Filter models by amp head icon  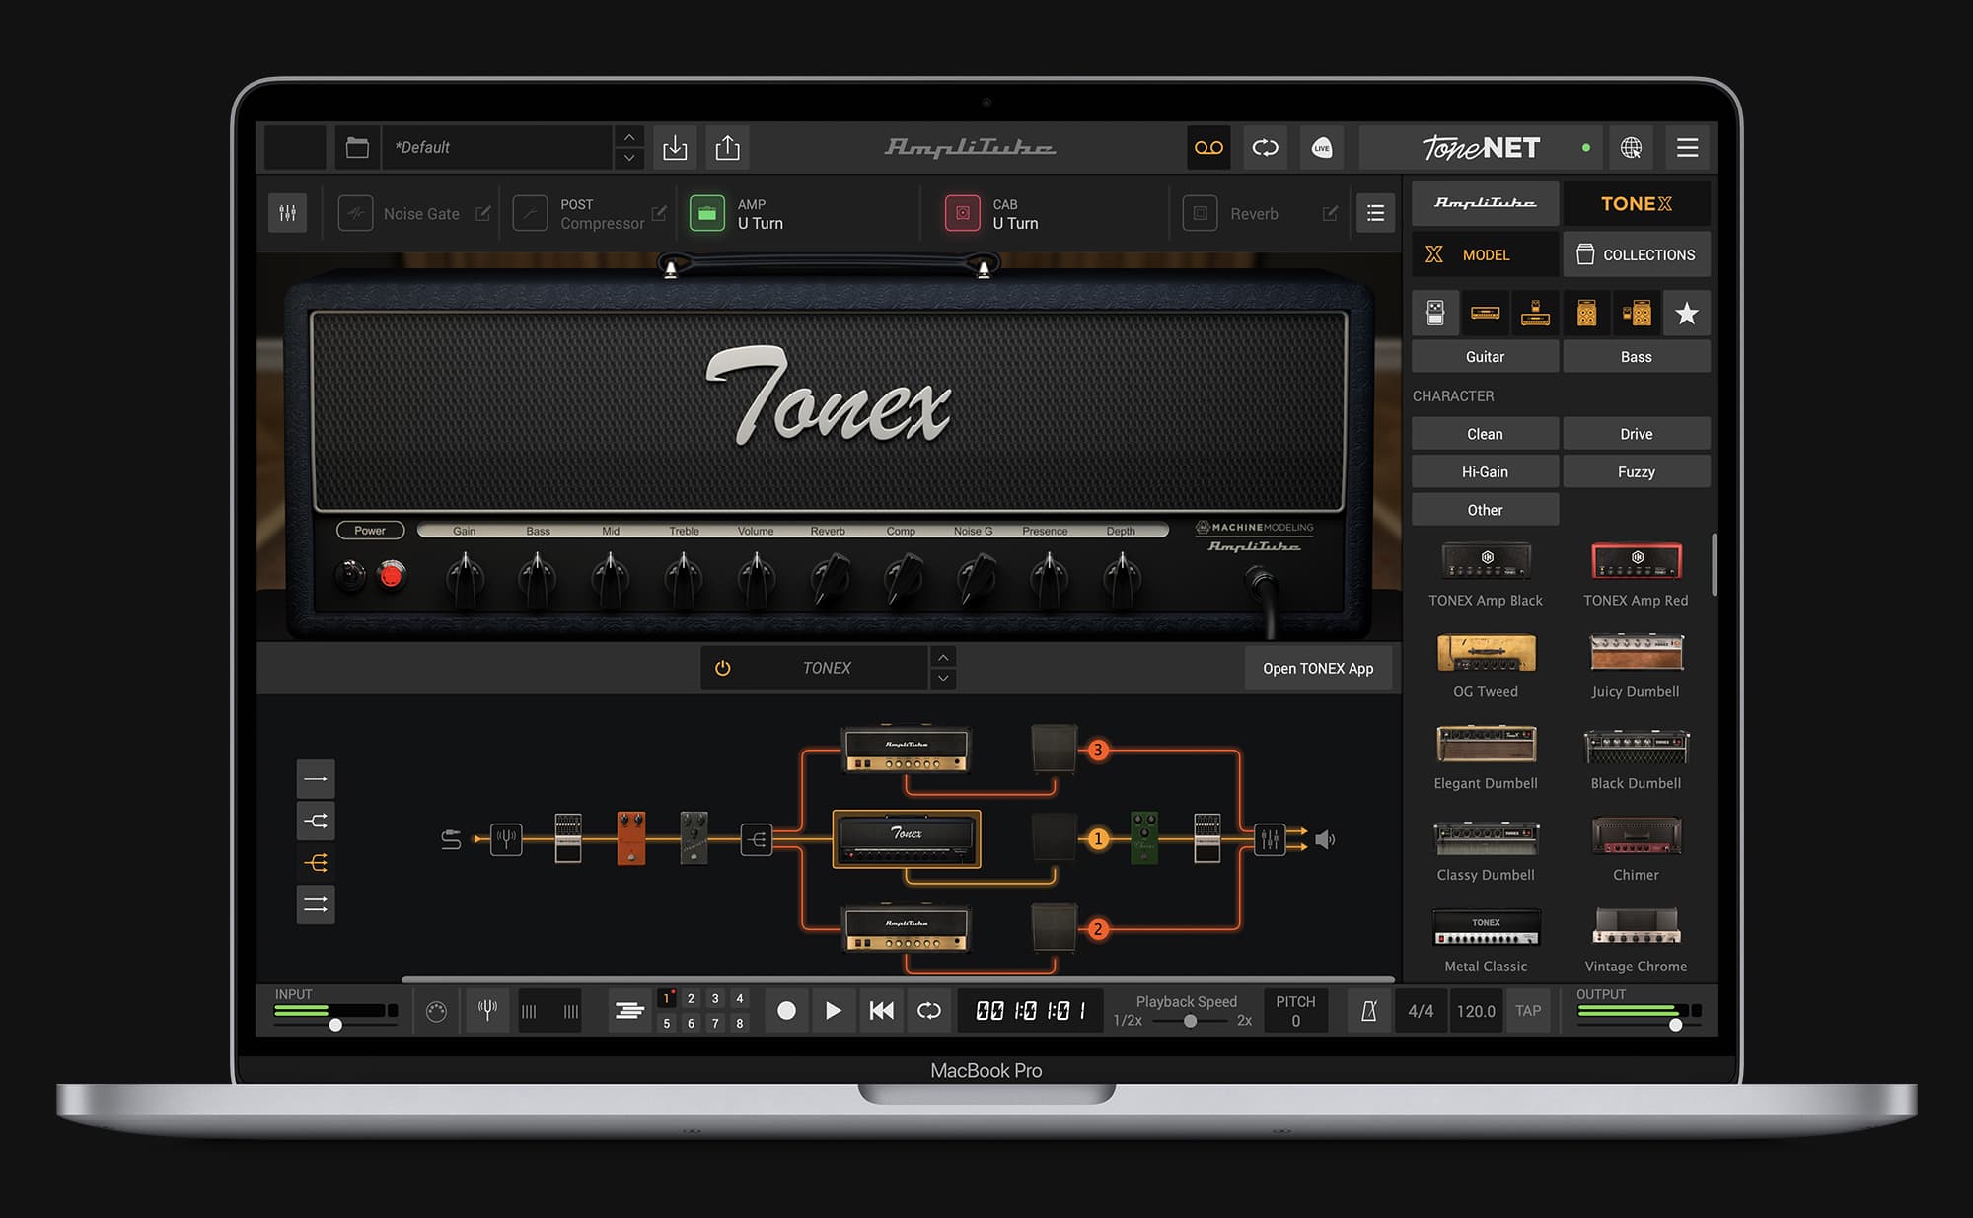pos(1485,313)
